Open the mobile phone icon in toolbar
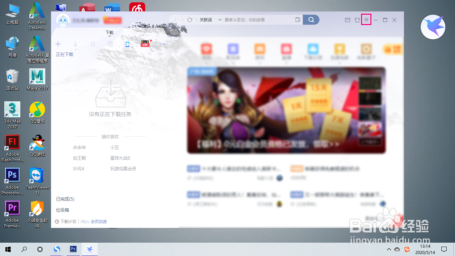The width and height of the screenshot is (455, 256). pos(128,44)
